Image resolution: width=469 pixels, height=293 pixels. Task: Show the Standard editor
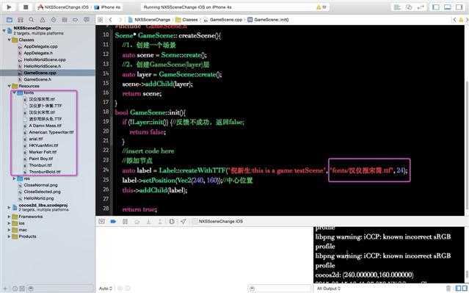[397, 7]
